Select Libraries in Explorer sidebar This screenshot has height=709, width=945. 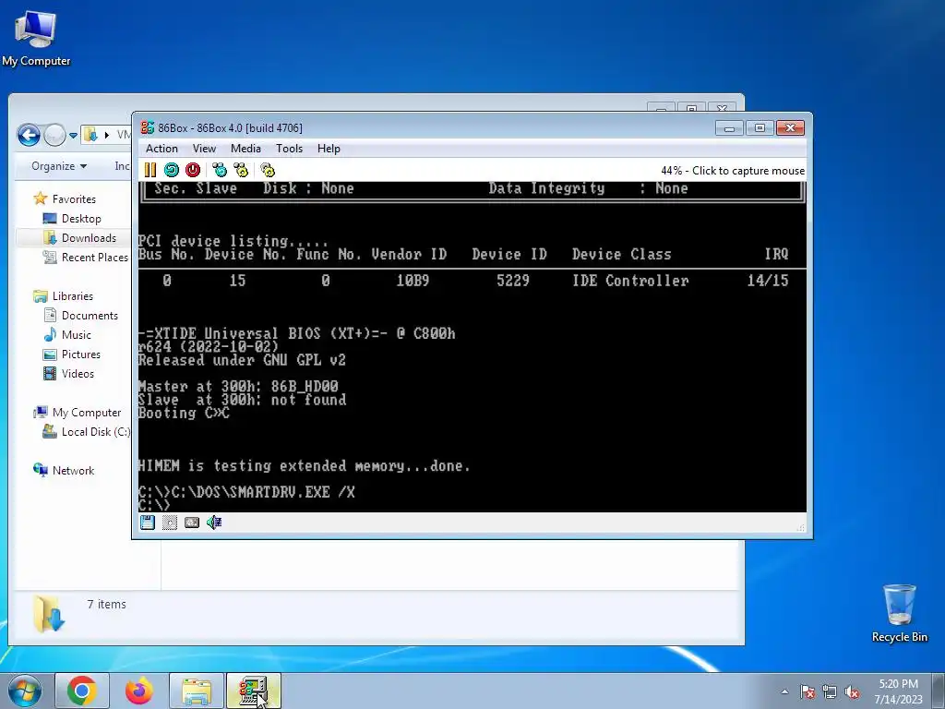click(72, 296)
